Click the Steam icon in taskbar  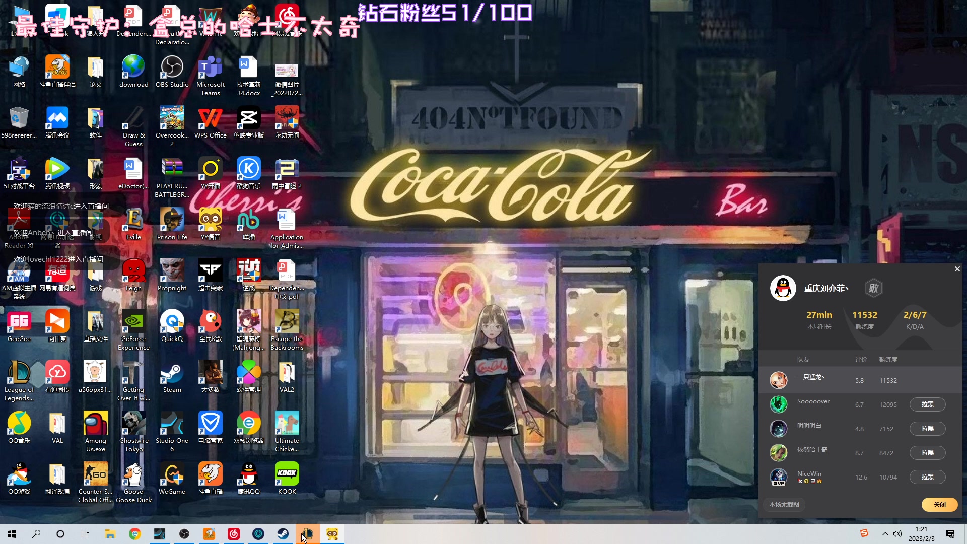(283, 534)
